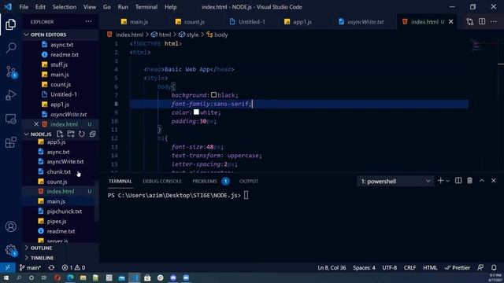Create a new folder in NODE.JS
The width and height of the screenshot is (504, 283).
pos(71,134)
